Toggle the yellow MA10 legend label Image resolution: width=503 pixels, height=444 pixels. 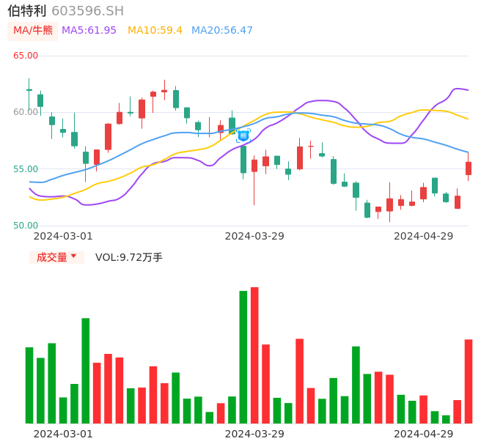click(155, 31)
